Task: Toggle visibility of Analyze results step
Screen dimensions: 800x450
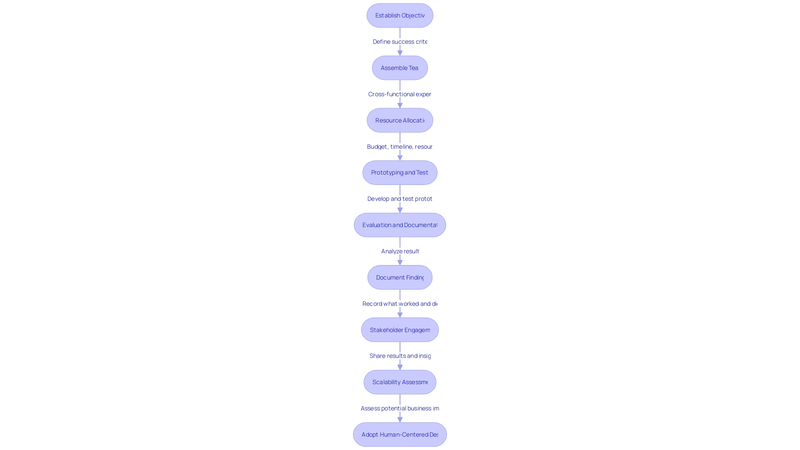Action: click(400, 250)
